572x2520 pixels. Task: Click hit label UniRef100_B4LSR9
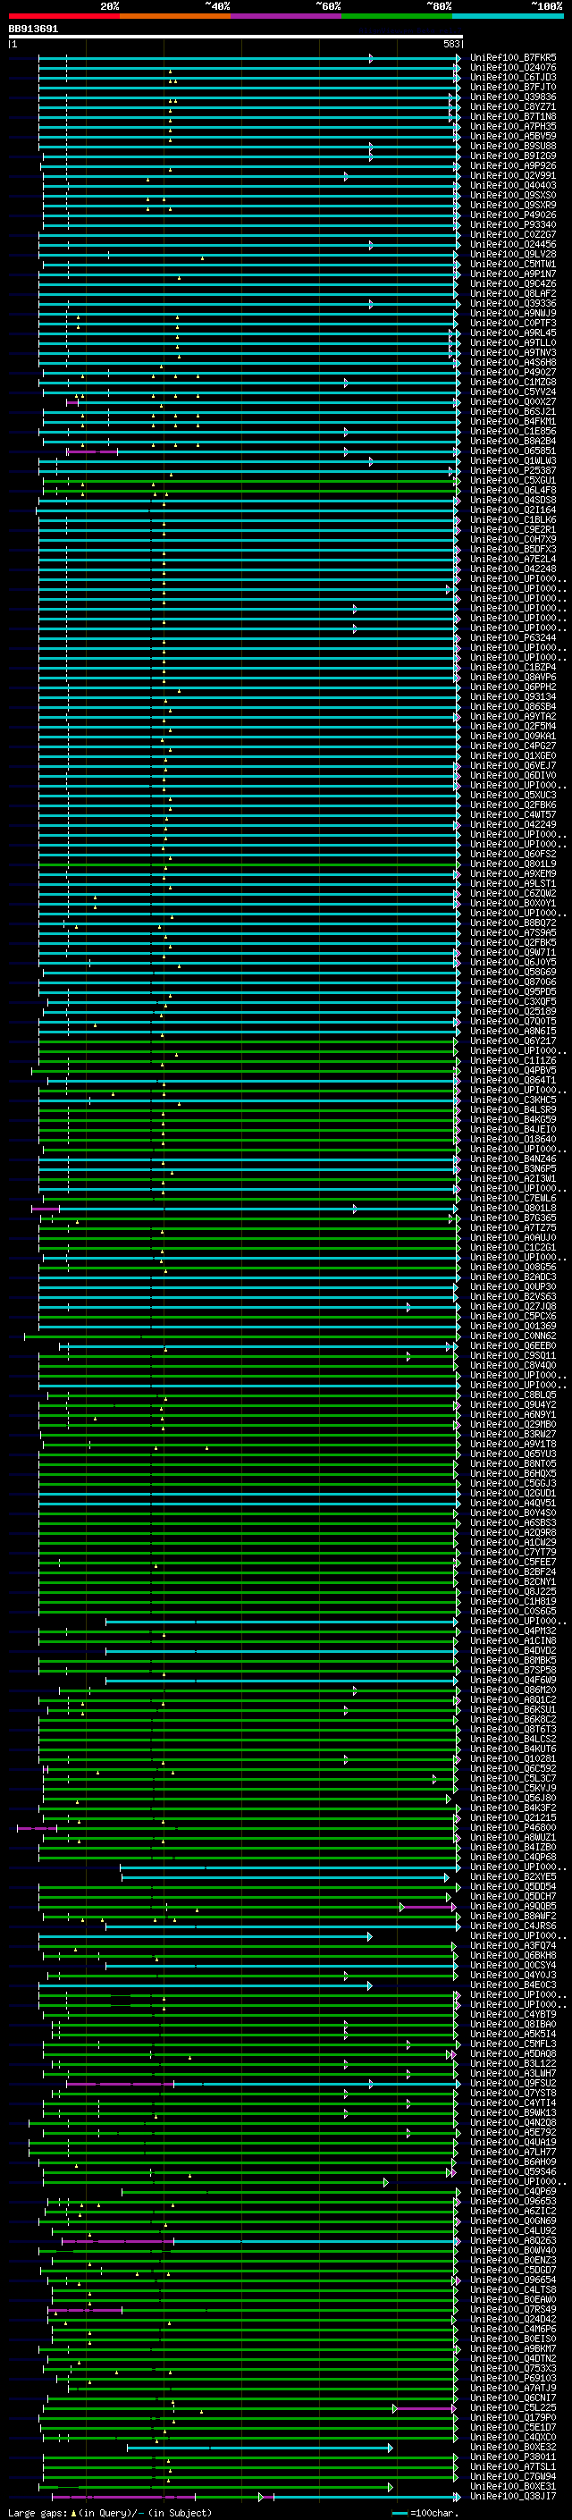pos(513,1109)
